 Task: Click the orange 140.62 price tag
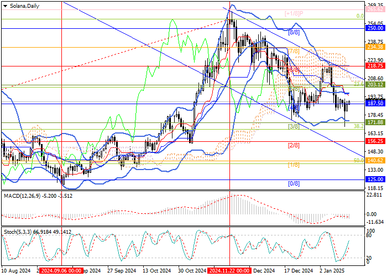click(x=376, y=161)
